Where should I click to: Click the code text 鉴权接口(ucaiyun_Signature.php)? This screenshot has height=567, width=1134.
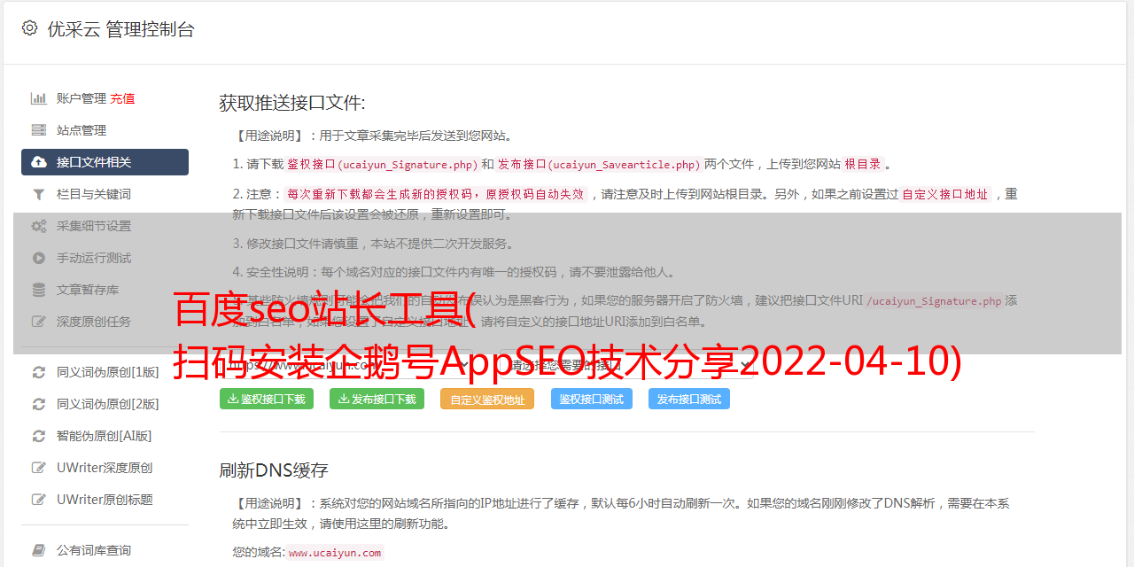click(x=382, y=164)
